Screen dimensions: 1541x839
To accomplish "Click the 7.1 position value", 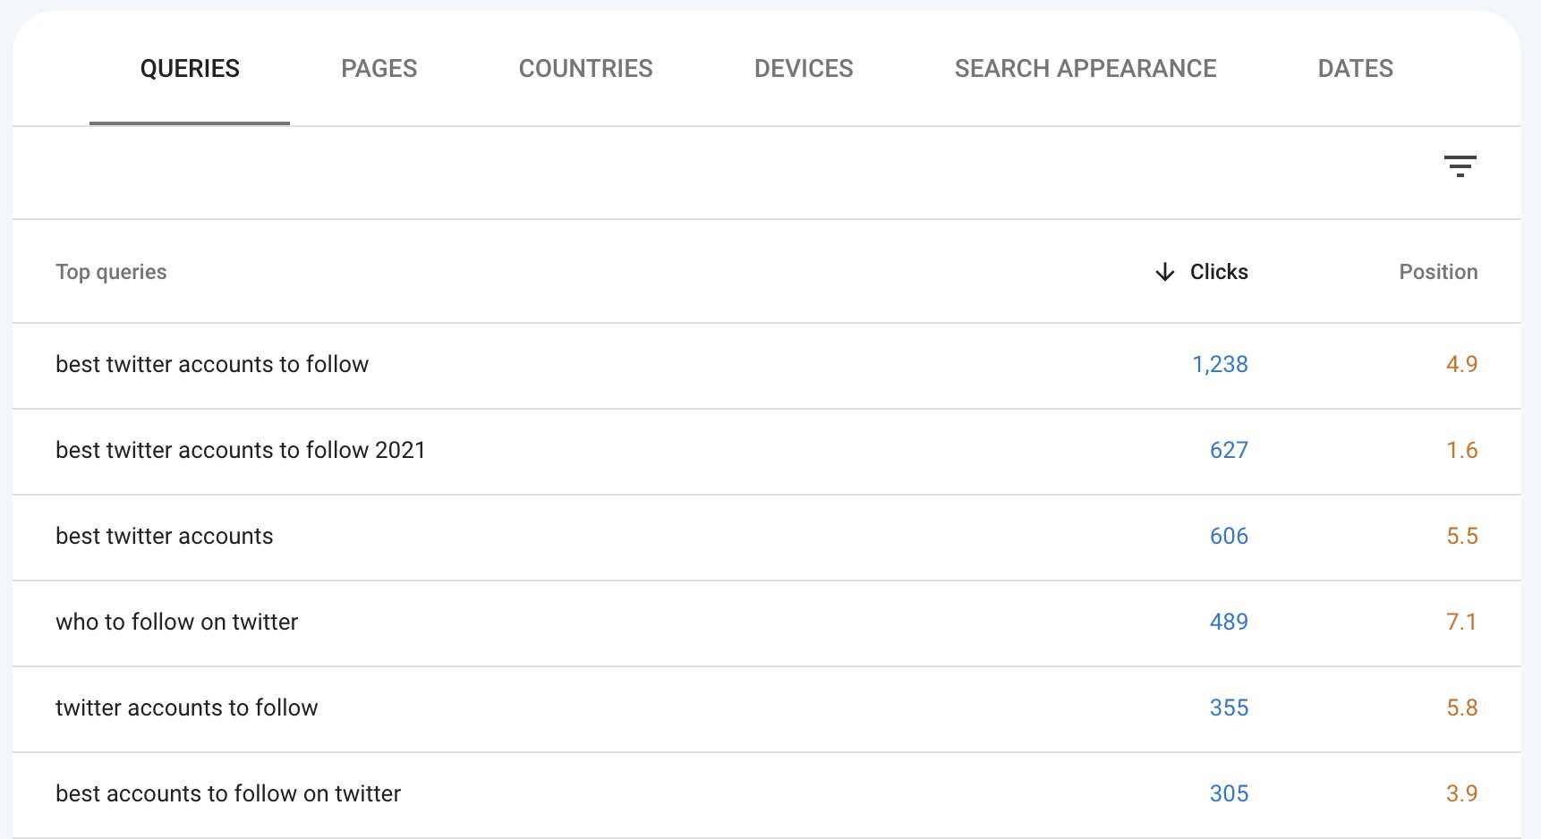I will pos(1461,622).
